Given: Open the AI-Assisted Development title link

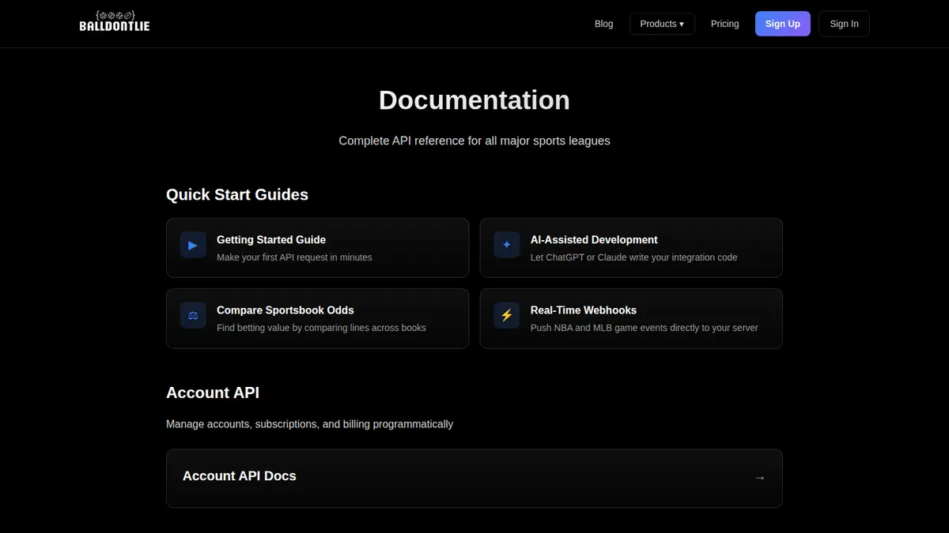Looking at the screenshot, I should click(x=594, y=239).
